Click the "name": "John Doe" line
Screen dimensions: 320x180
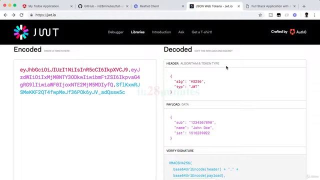193,128
